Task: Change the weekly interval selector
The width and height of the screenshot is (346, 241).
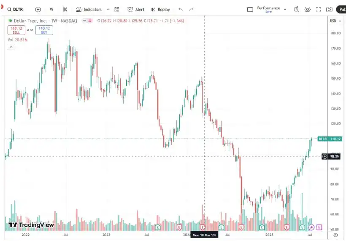Action: [x=51, y=9]
